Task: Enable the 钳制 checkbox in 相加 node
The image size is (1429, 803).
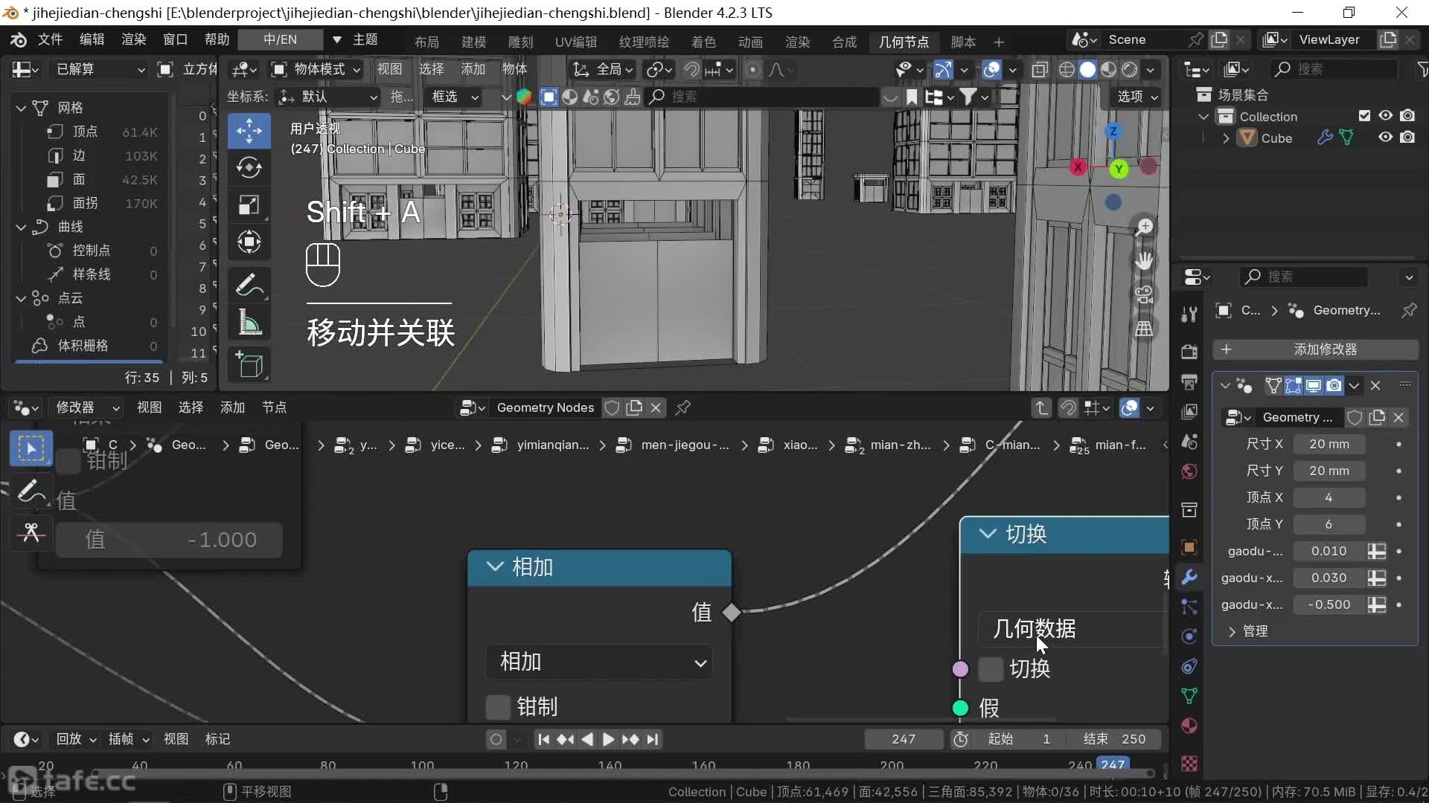Action: click(x=497, y=707)
